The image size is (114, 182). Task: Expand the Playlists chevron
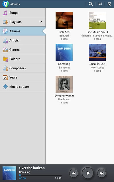[41, 22]
